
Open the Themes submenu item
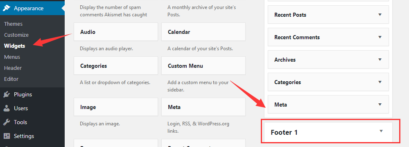tap(13, 24)
